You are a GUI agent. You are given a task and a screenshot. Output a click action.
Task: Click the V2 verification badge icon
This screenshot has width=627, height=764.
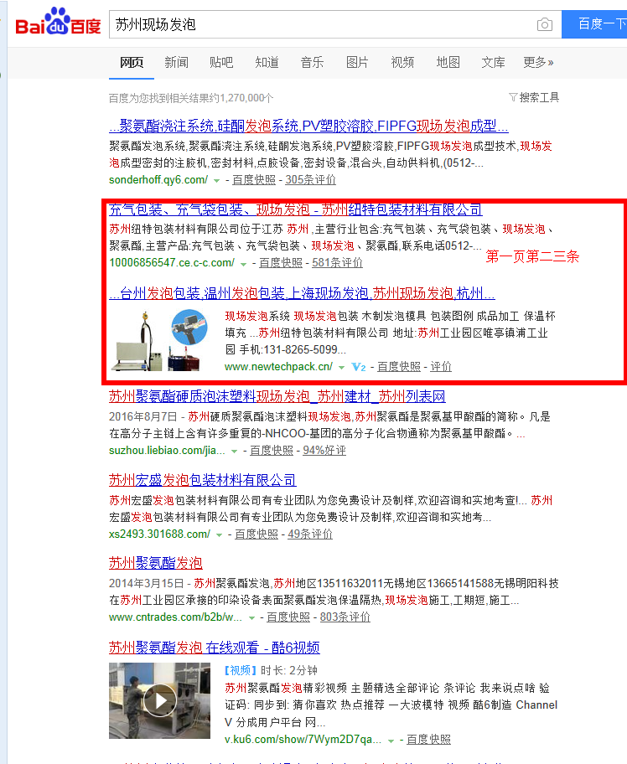tap(359, 367)
